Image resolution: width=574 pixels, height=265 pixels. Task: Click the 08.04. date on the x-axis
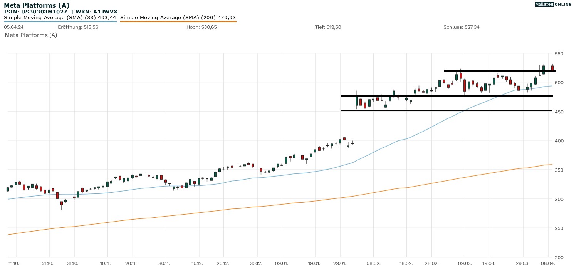547,262
